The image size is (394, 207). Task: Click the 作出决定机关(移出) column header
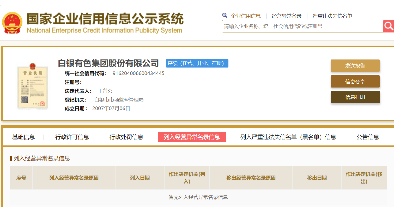point(364,178)
